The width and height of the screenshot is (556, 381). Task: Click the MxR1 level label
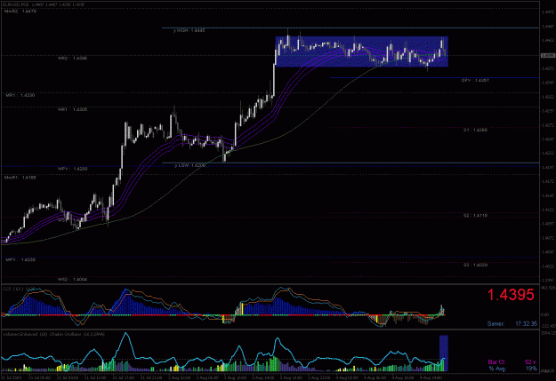pos(20,178)
